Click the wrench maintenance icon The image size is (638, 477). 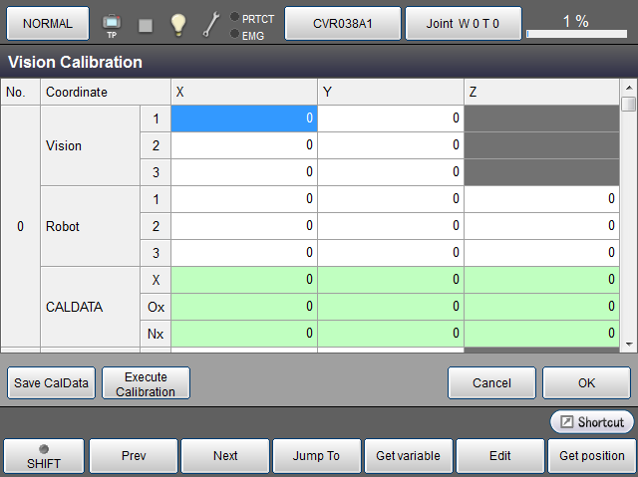pos(211,24)
